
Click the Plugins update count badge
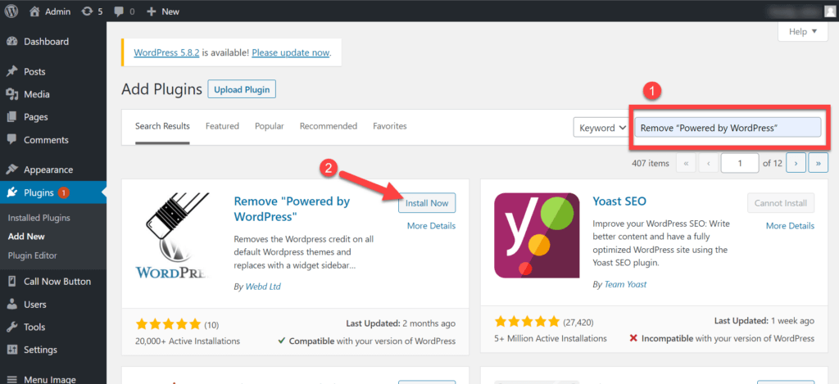(x=63, y=192)
